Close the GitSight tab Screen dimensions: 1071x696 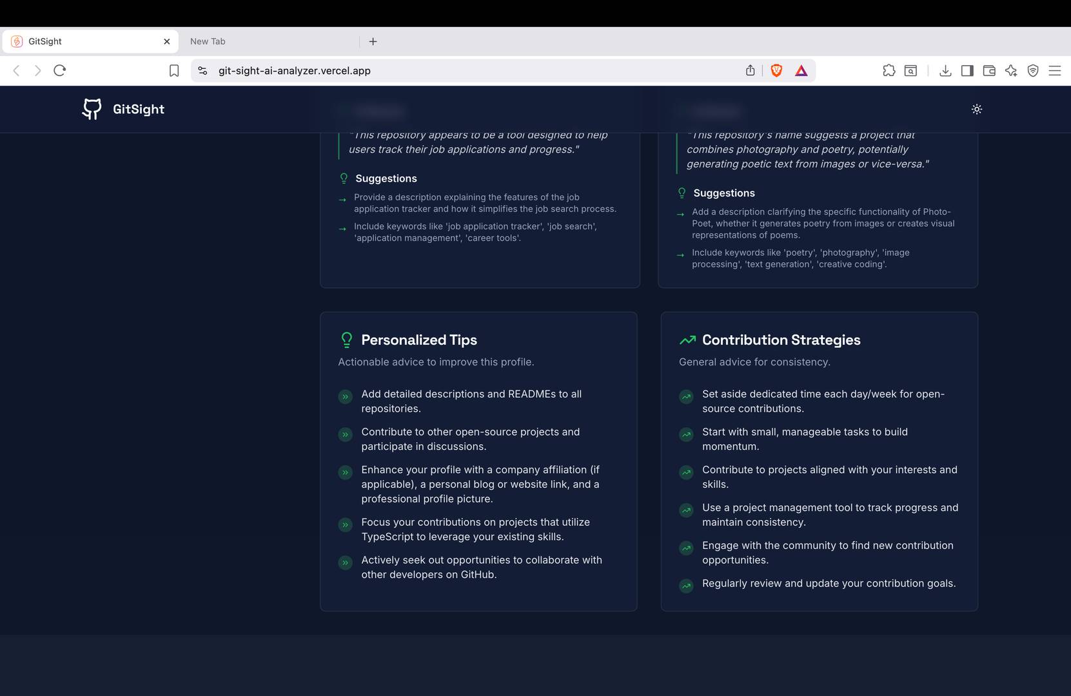pos(166,41)
